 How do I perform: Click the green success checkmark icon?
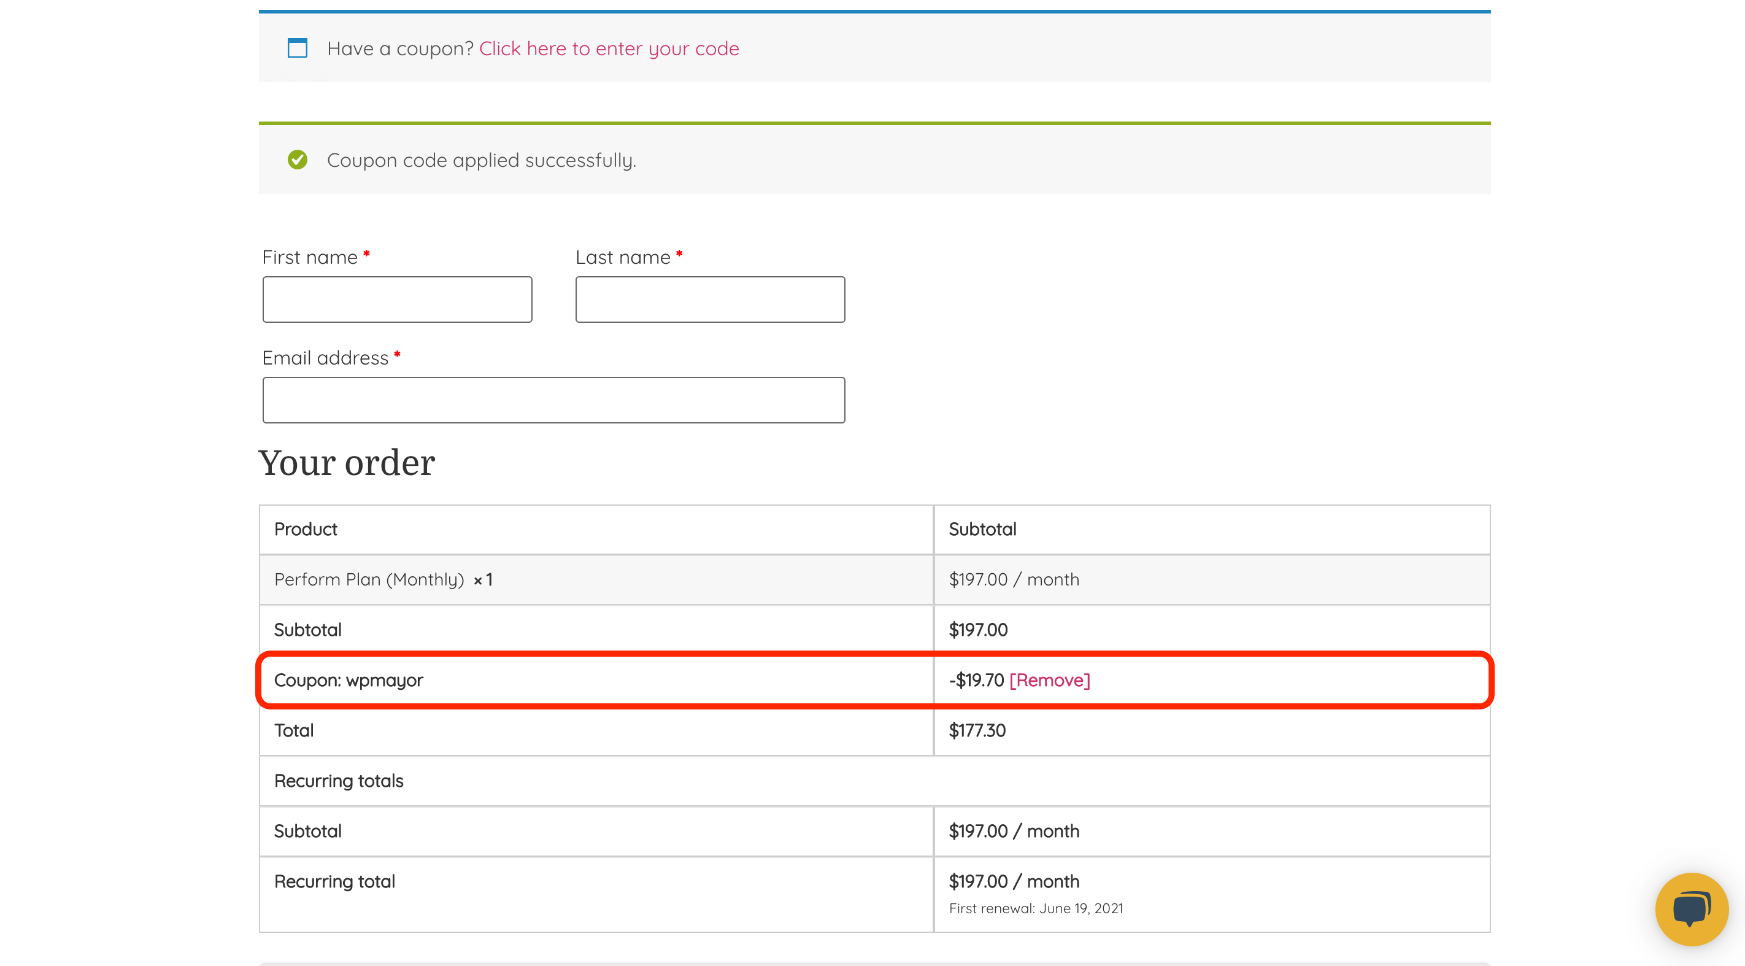pos(297,160)
